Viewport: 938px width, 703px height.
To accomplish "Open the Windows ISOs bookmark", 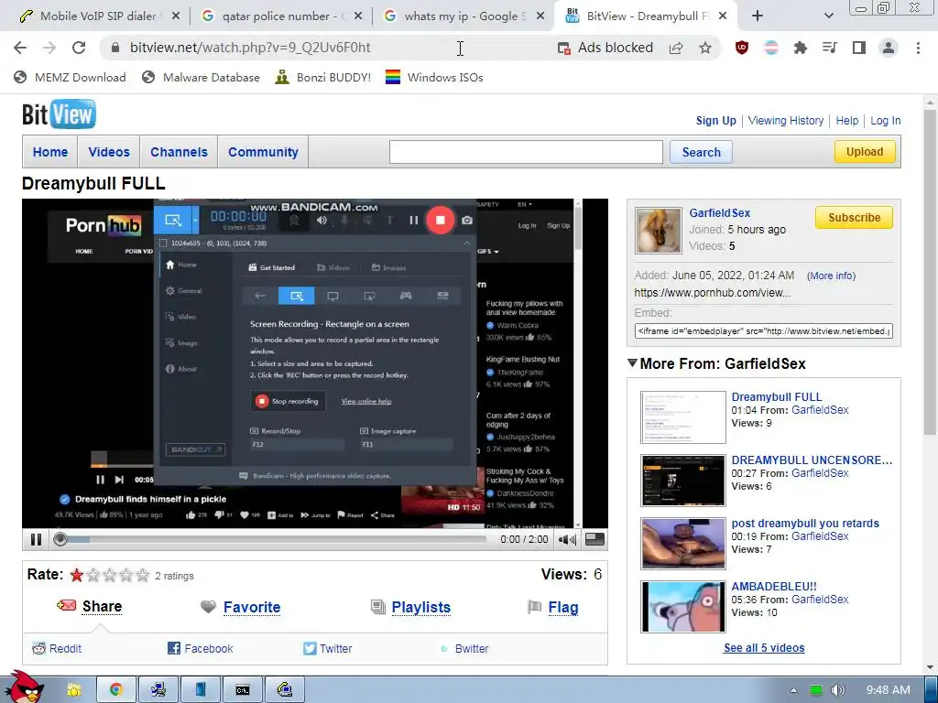I will pos(434,77).
